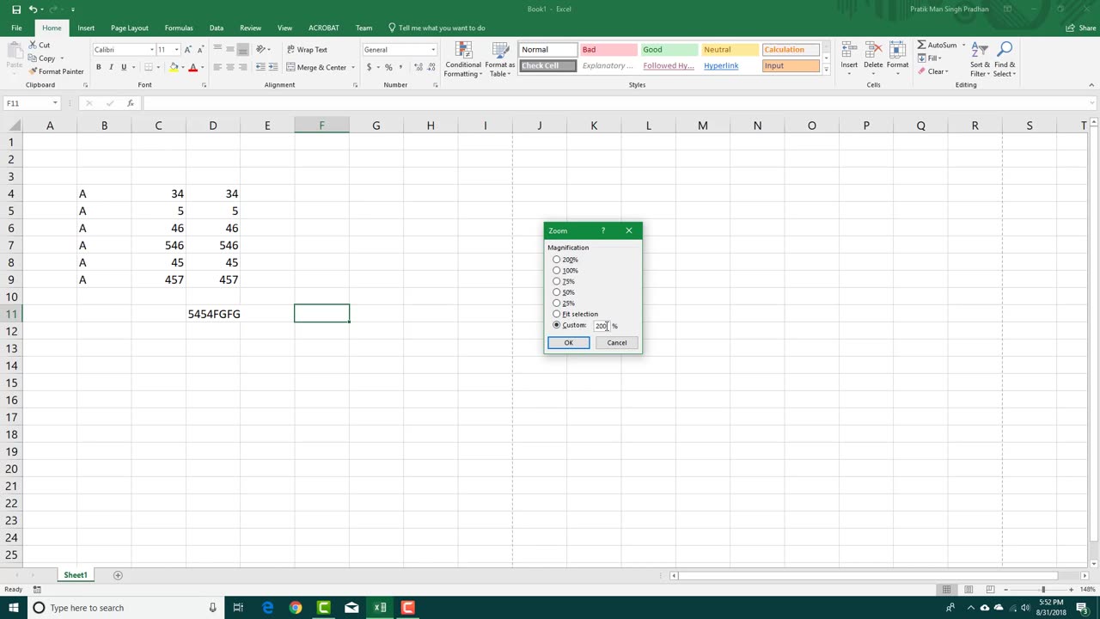Switch to Page Break Preview in status bar

point(990,590)
